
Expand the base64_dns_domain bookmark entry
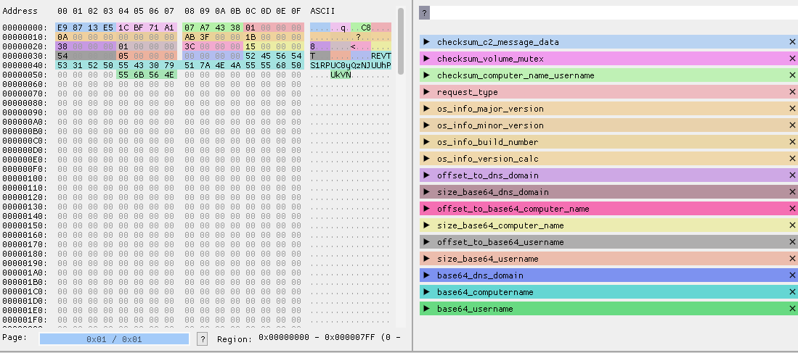coord(427,275)
